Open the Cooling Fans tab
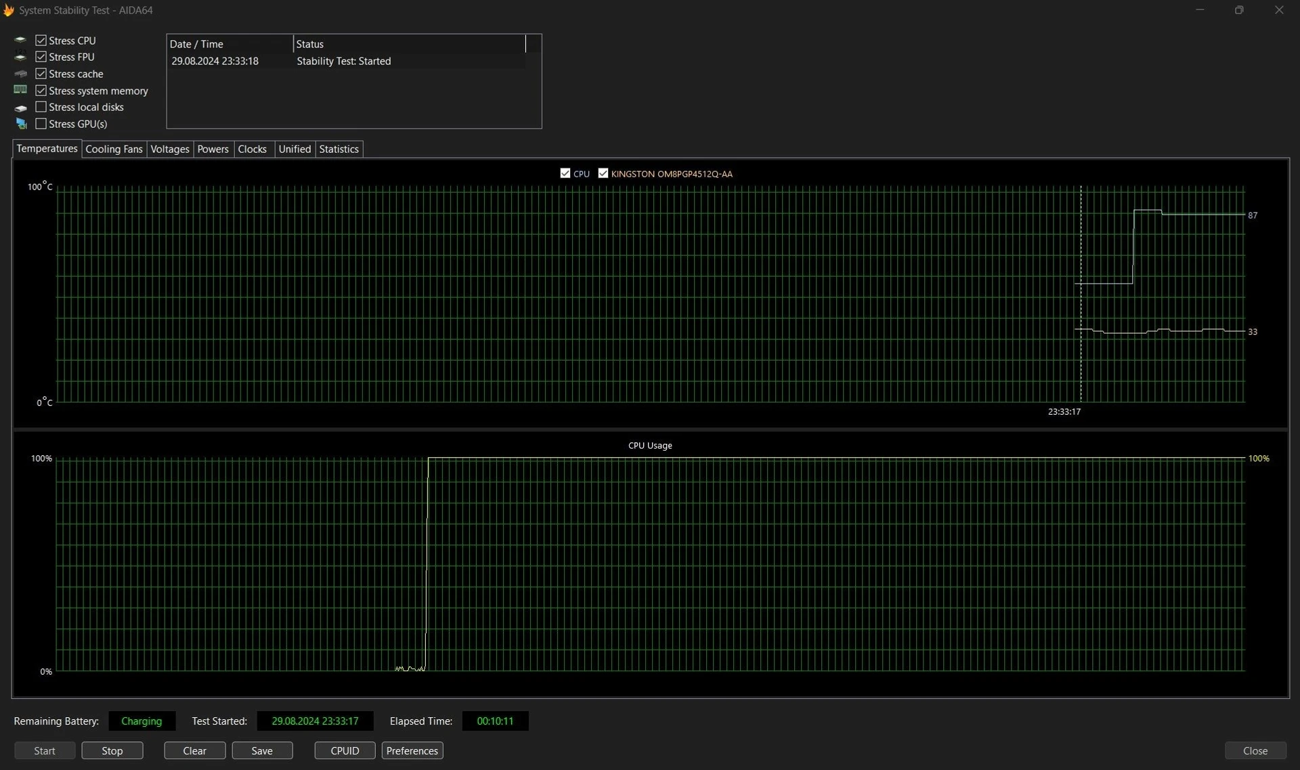The height and width of the screenshot is (770, 1300). (114, 149)
